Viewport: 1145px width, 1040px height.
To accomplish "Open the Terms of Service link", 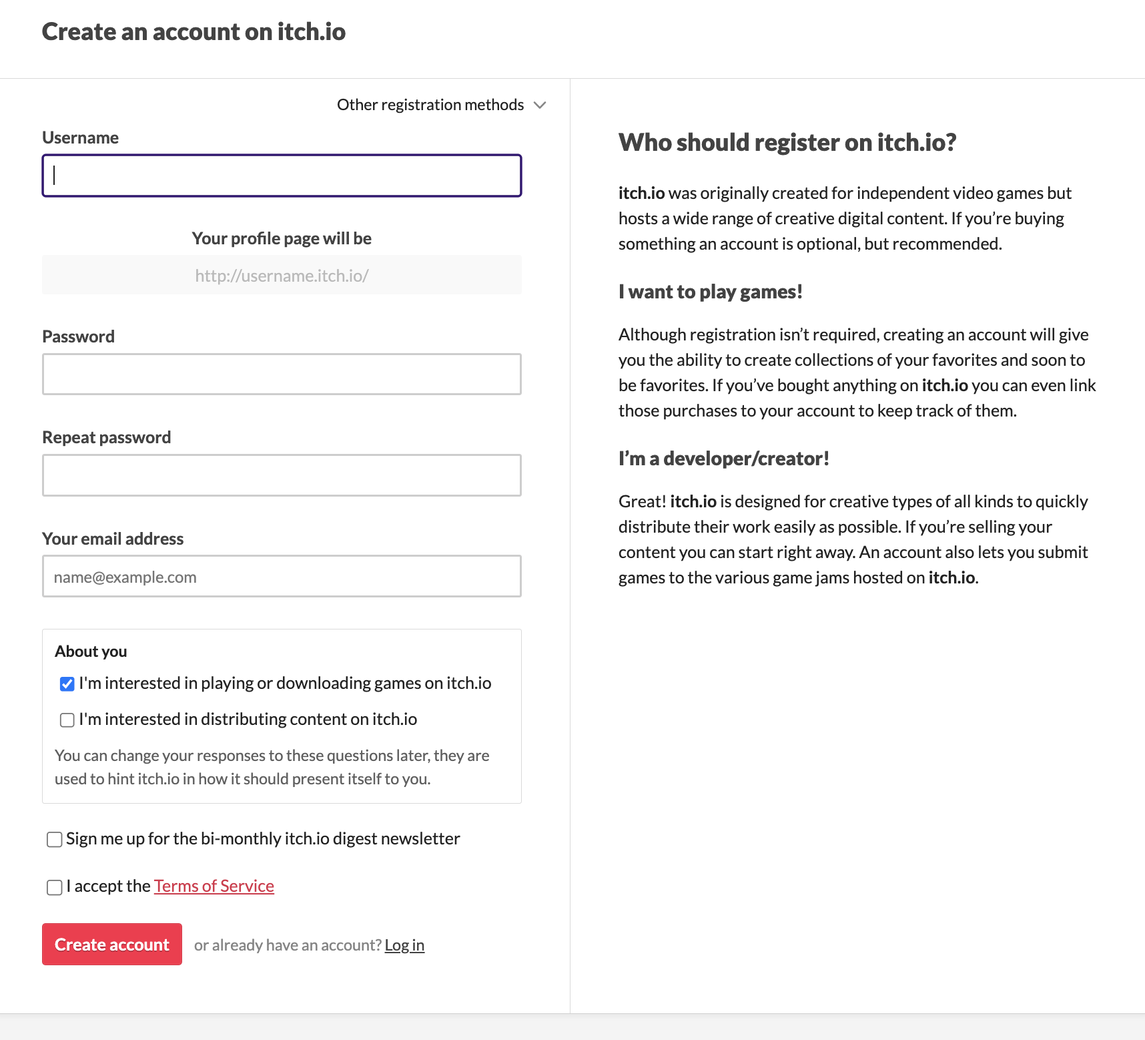I will (x=214, y=886).
